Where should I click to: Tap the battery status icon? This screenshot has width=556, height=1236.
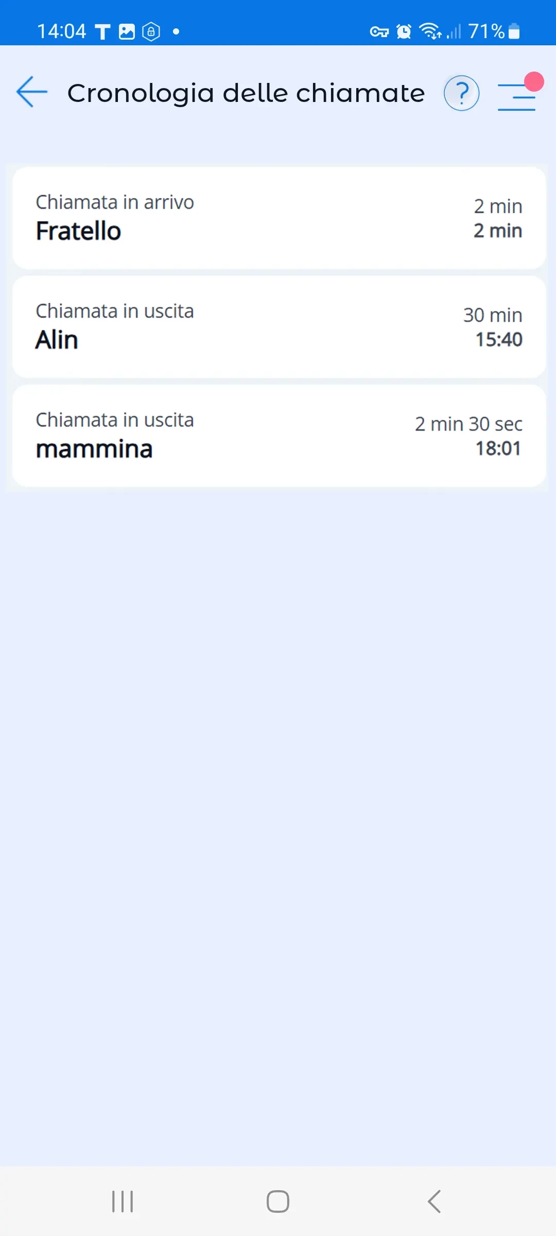pos(514,31)
